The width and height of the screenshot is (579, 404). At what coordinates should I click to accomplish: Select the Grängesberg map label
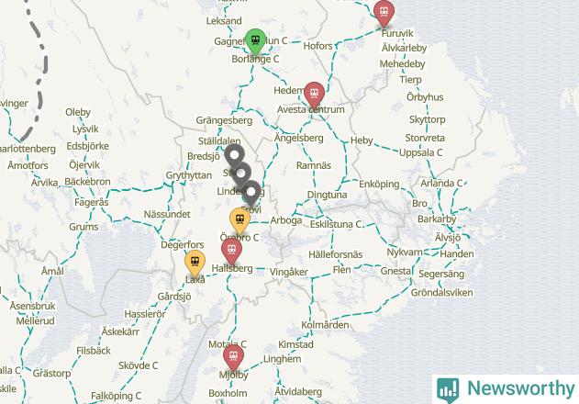coord(224,120)
